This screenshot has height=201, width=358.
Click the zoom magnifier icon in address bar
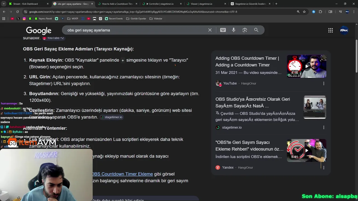[298, 12]
